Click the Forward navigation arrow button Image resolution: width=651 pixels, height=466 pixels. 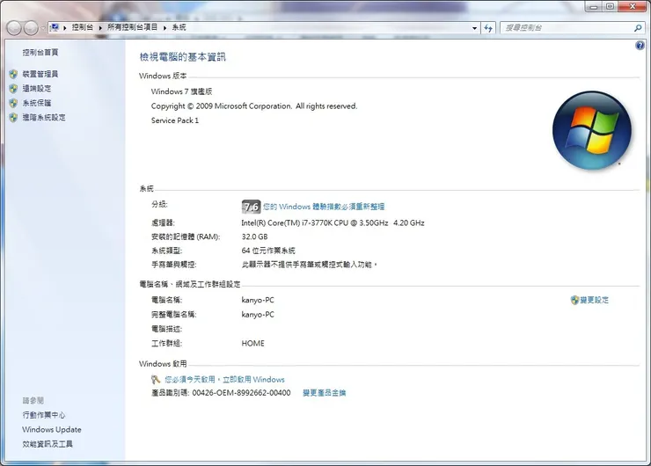point(31,28)
